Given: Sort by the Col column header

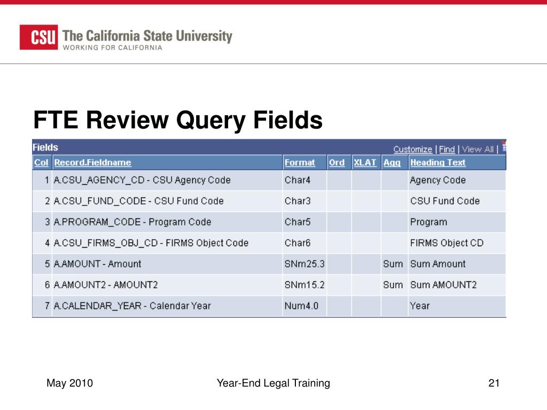Looking at the screenshot, I should point(41,162).
